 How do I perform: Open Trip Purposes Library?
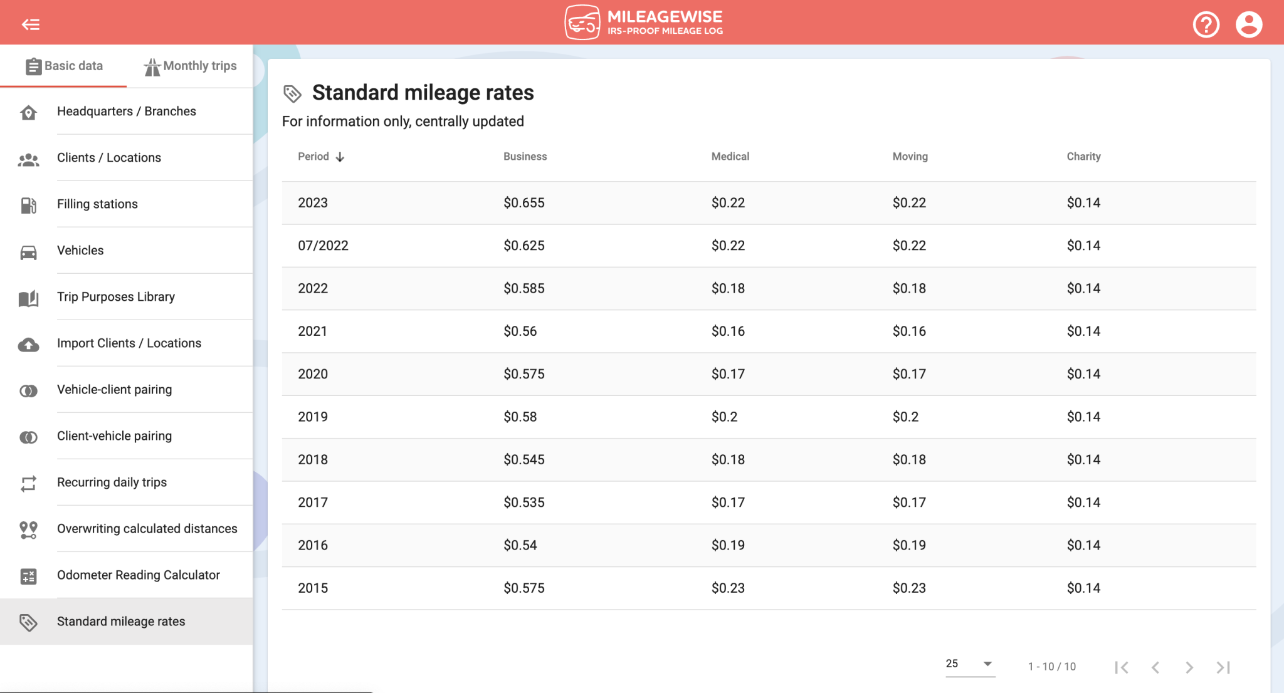pos(115,297)
